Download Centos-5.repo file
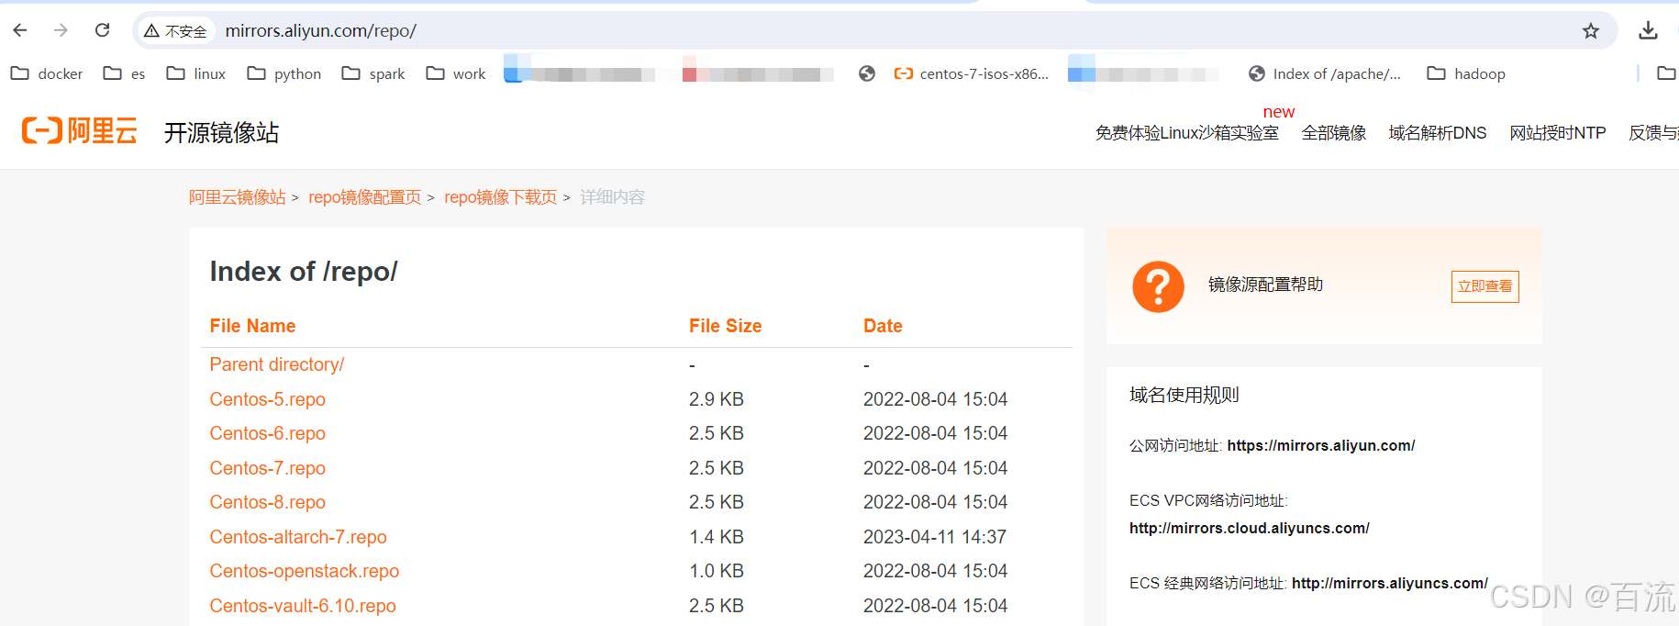Screen dimensions: 1679x626 click(267, 399)
